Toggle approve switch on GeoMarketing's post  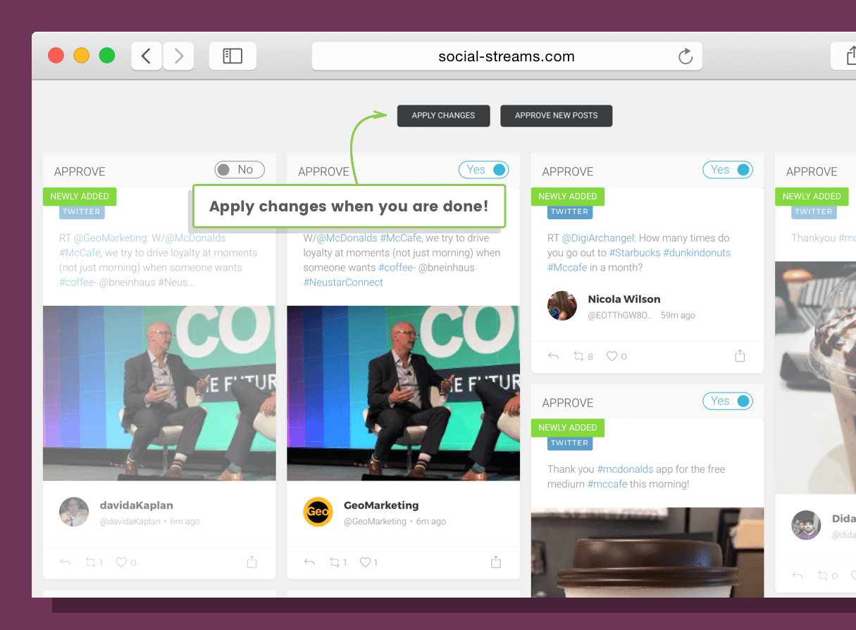[483, 170]
